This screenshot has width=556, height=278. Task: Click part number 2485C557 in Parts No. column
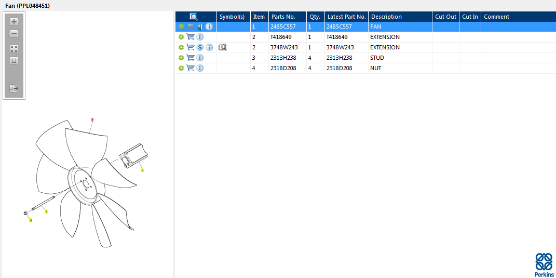283,27
